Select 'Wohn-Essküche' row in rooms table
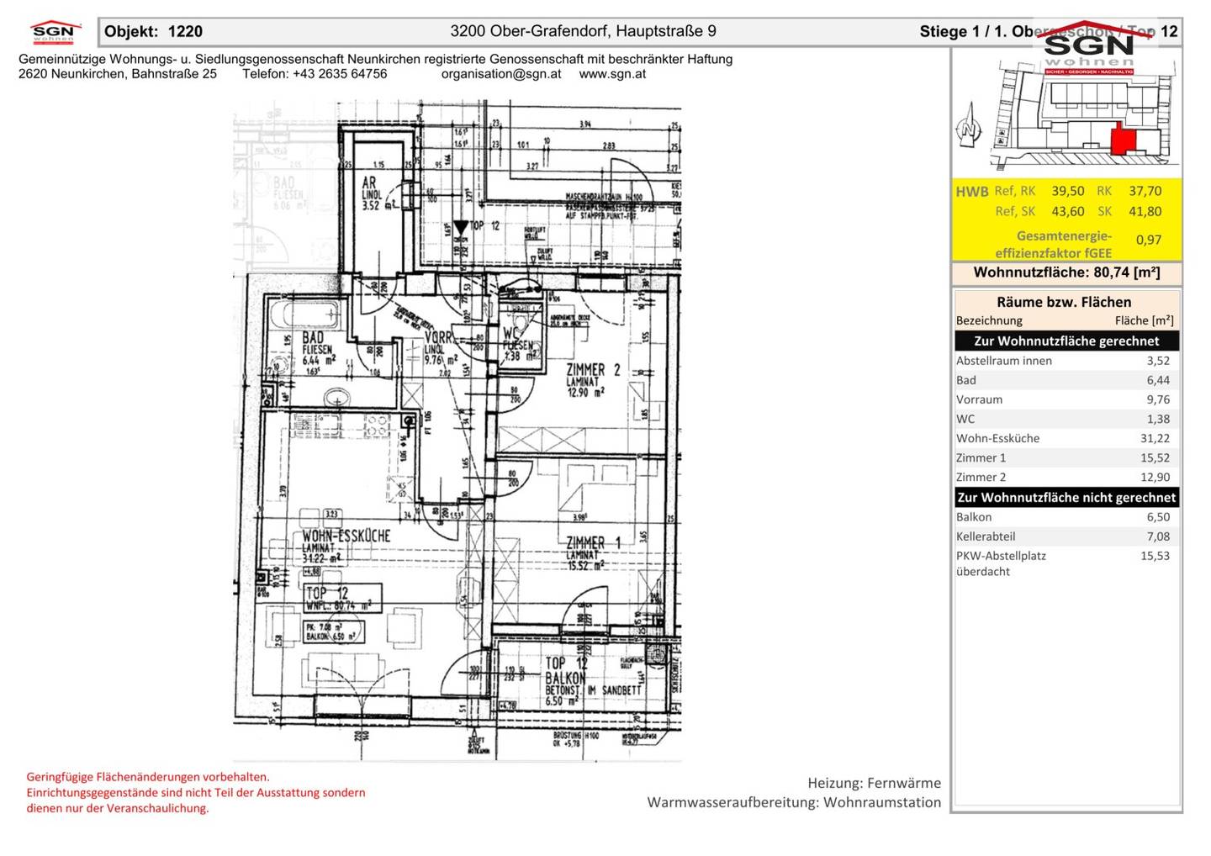This screenshot has height=856, width=1211. (1066, 438)
